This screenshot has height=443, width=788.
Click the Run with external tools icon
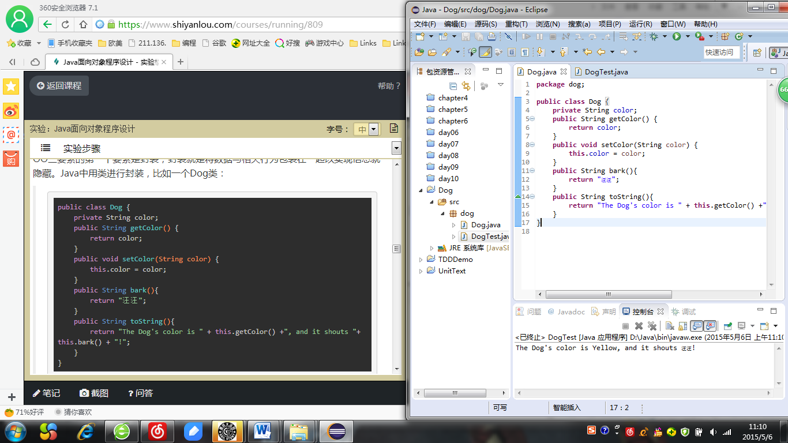coord(699,36)
